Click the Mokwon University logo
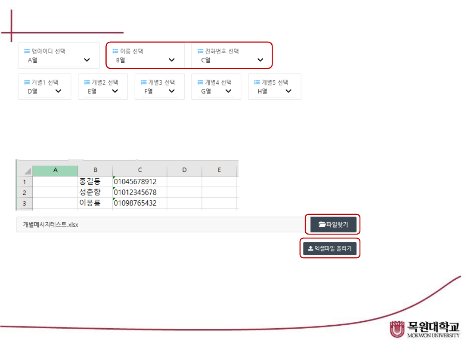 point(425,329)
